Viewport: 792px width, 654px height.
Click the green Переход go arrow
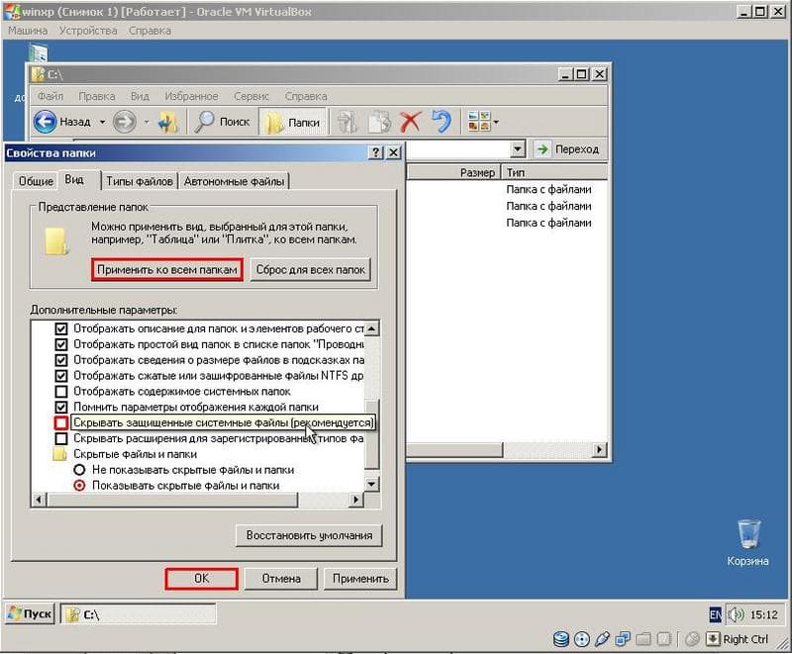pos(542,149)
